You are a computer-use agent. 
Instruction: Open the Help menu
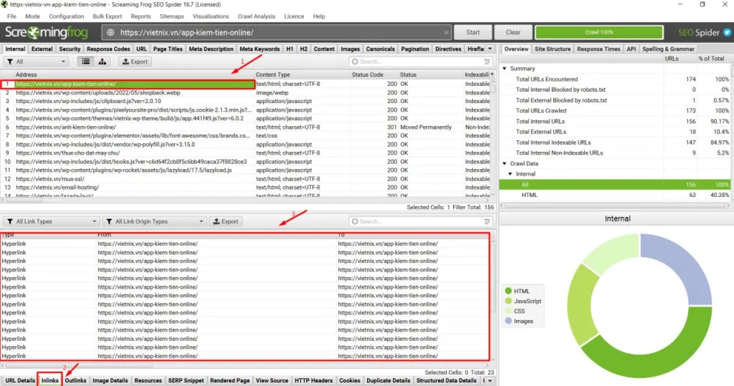319,16
